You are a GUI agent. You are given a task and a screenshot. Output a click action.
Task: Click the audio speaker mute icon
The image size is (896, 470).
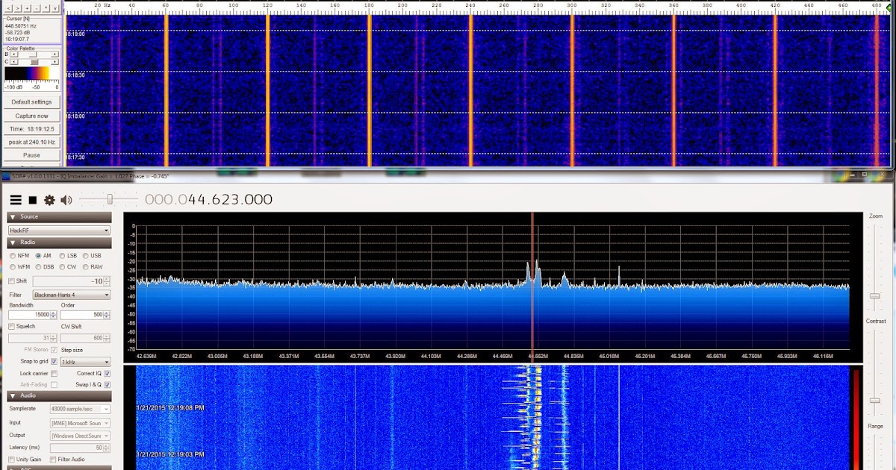click(x=66, y=200)
